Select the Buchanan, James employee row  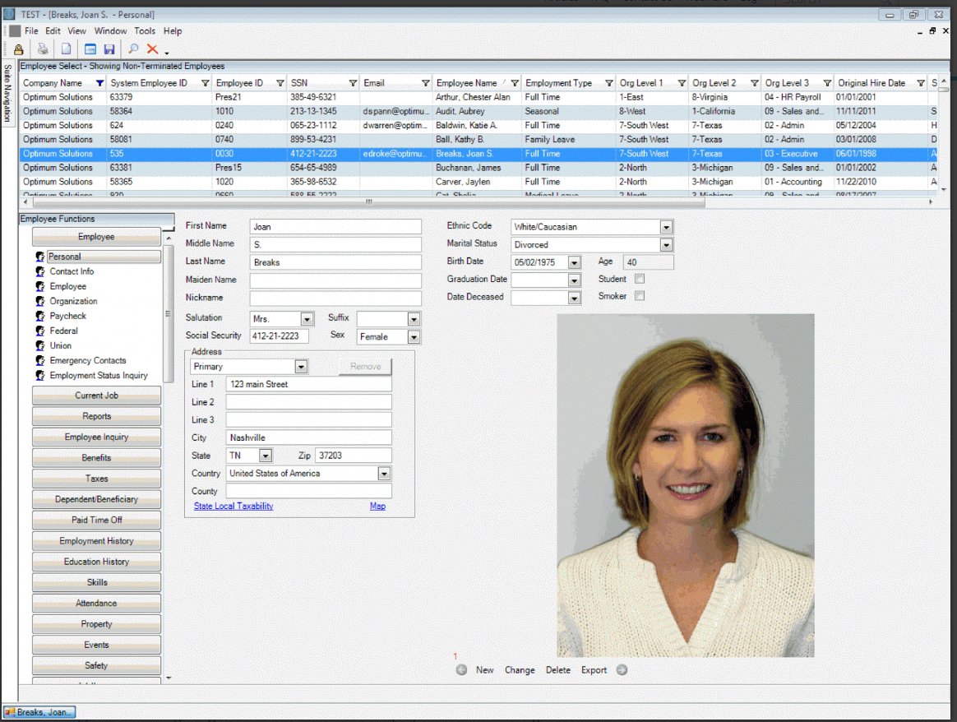478,168
